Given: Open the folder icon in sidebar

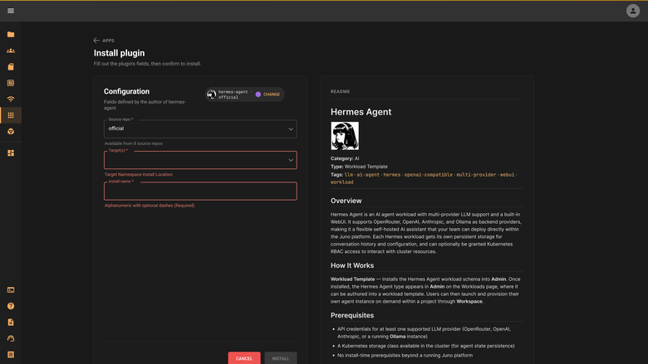Looking at the screenshot, I should [11, 34].
